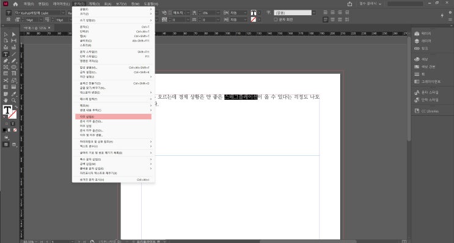
Task: Choose 글꼴 찾기/바꾸기 menu item
Action: click(x=114, y=88)
